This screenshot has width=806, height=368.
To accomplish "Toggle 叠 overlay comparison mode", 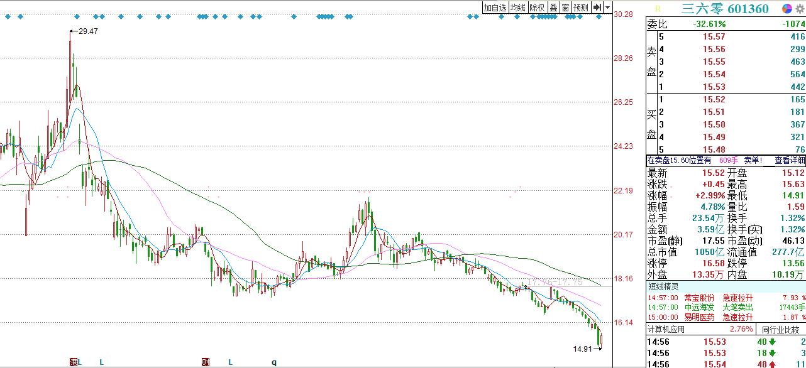I will (553, 8).
